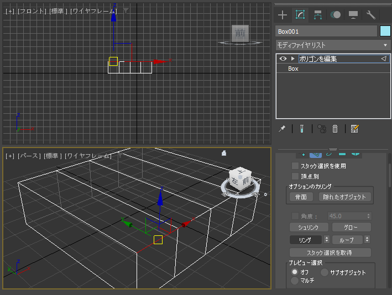Click the Box001 object name field
The height and width of the screenshot is (295, 392).
[x=326, y=31]
